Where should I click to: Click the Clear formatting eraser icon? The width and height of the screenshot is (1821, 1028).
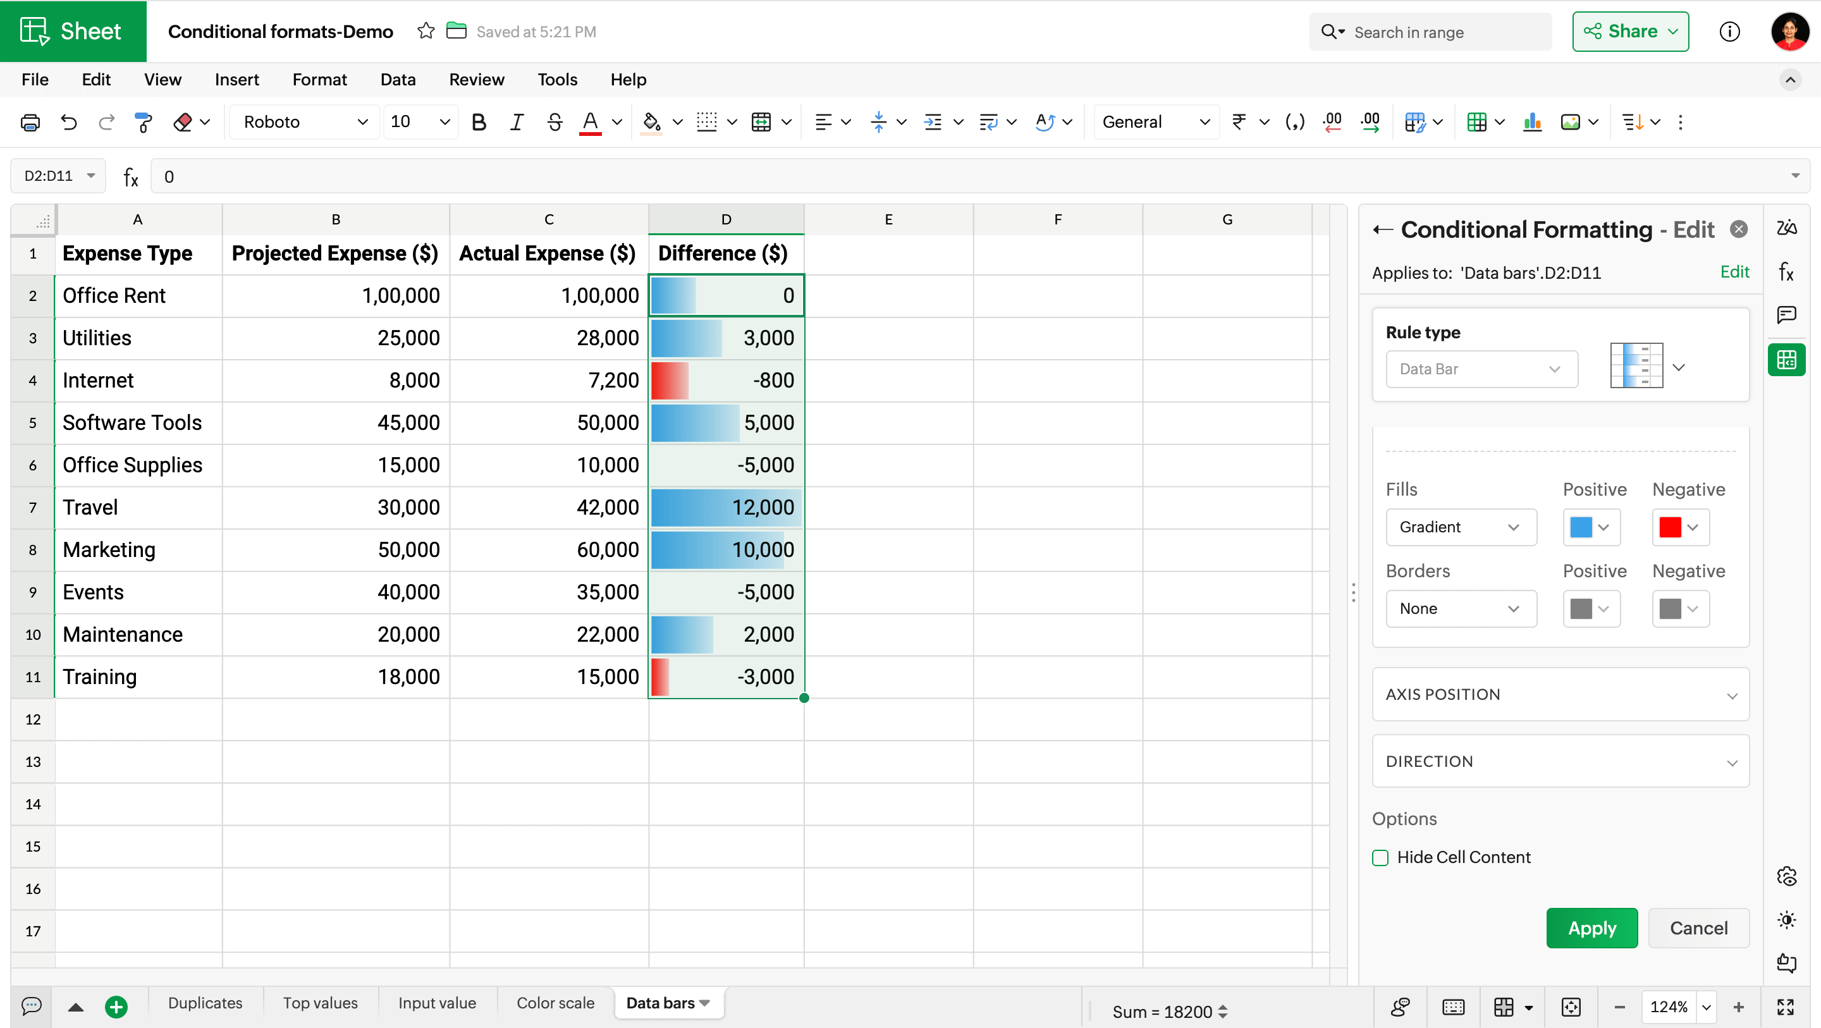[182, 122]
